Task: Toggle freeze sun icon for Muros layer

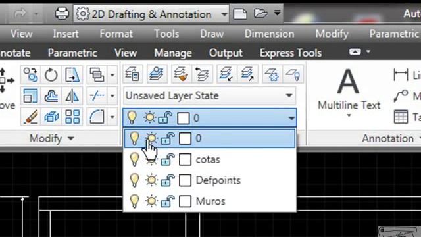Action: click(x=151, y=201)
